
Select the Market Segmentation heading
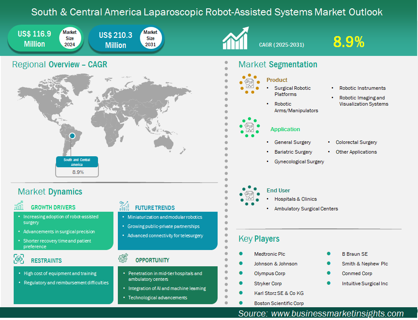point(278,65)
